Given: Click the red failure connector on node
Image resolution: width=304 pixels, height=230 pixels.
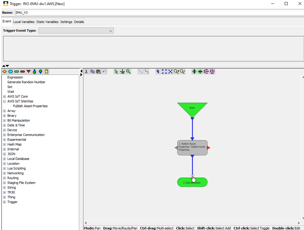Looking at the screenshot, I should pos(209,148).
